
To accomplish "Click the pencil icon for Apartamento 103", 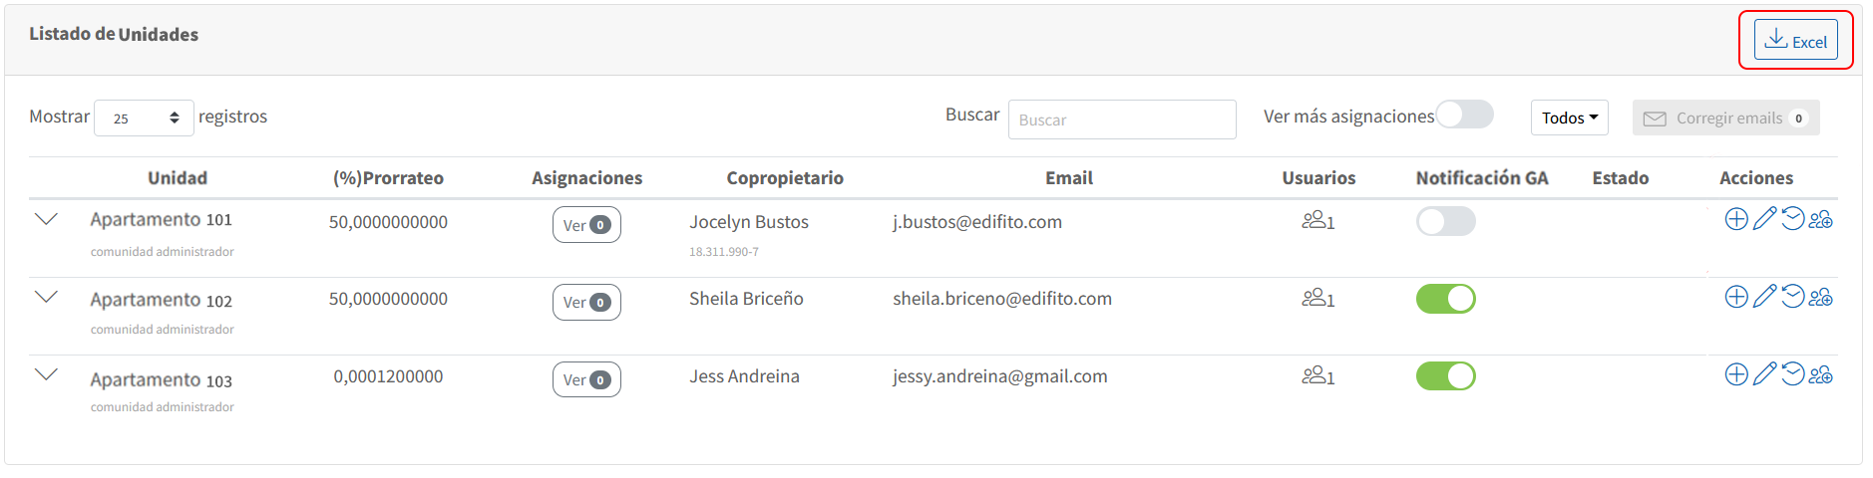I will pyautogui.click(x=1764, y=373).
